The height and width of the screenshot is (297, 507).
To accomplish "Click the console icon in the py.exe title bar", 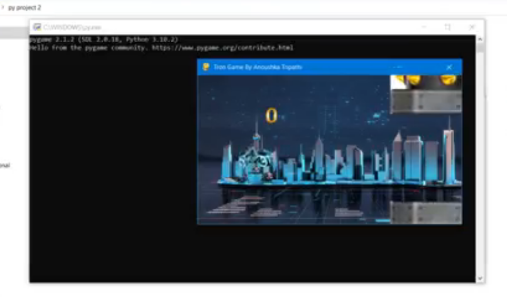I will pos(37,27).
